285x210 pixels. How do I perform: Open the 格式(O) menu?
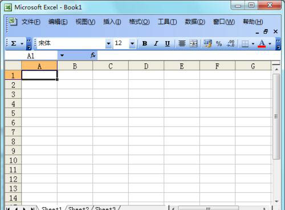pyautogui.click(x=139, y=22)
